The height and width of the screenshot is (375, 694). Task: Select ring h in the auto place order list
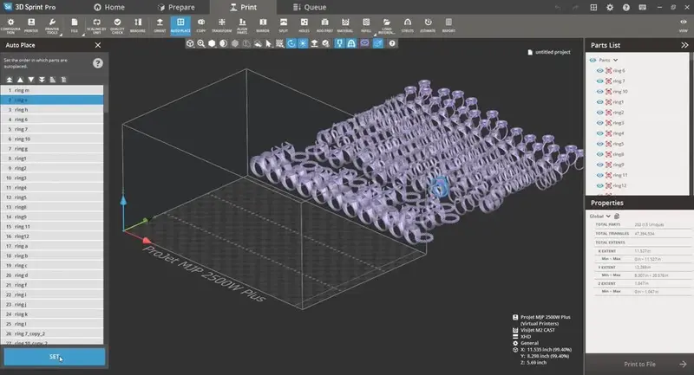(52, 109)
